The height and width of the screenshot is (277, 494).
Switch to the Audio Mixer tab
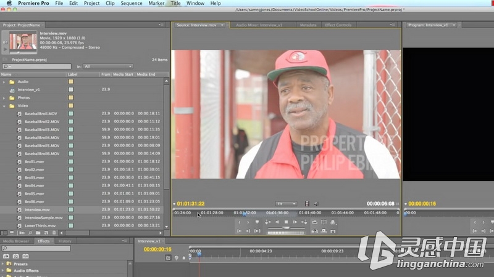coord(259,25)
